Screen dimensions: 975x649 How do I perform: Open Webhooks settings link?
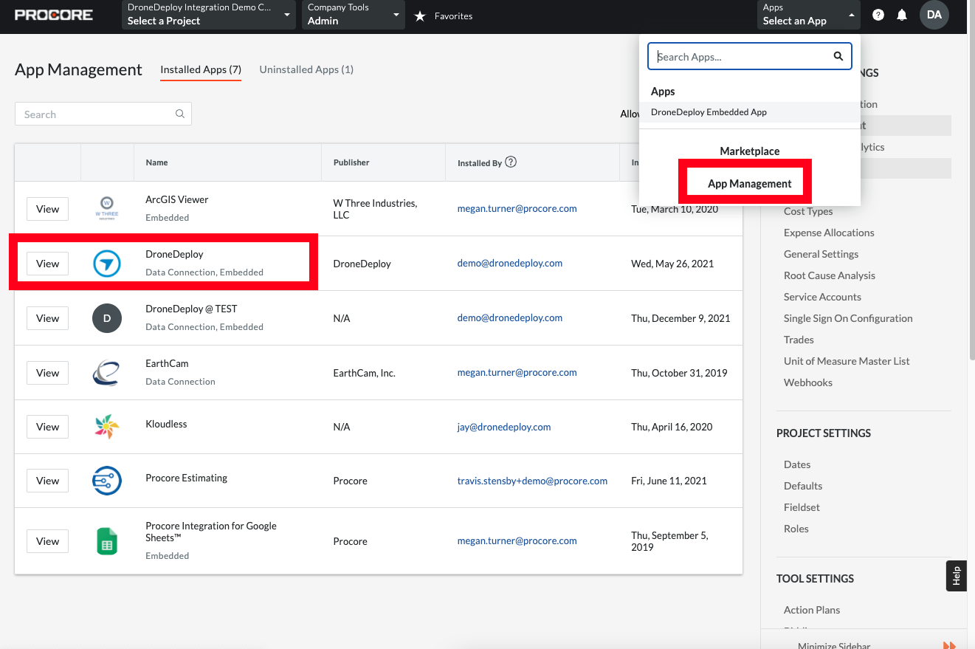[808, 382]
